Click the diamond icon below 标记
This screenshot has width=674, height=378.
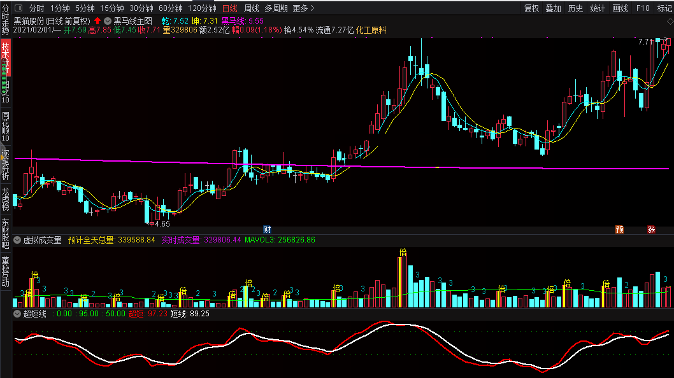670,21
